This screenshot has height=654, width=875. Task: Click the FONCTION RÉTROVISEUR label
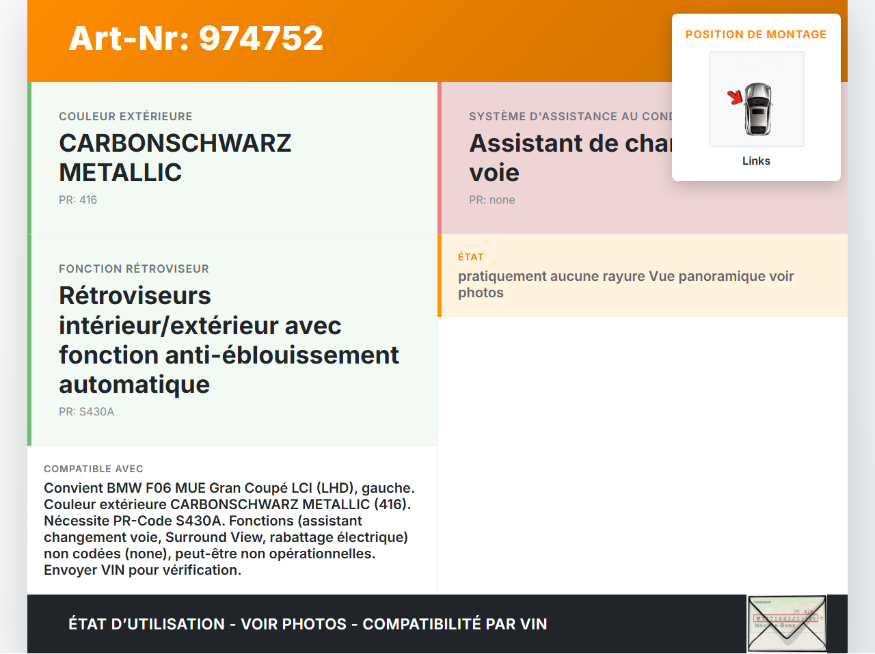[x=134, y=269]
